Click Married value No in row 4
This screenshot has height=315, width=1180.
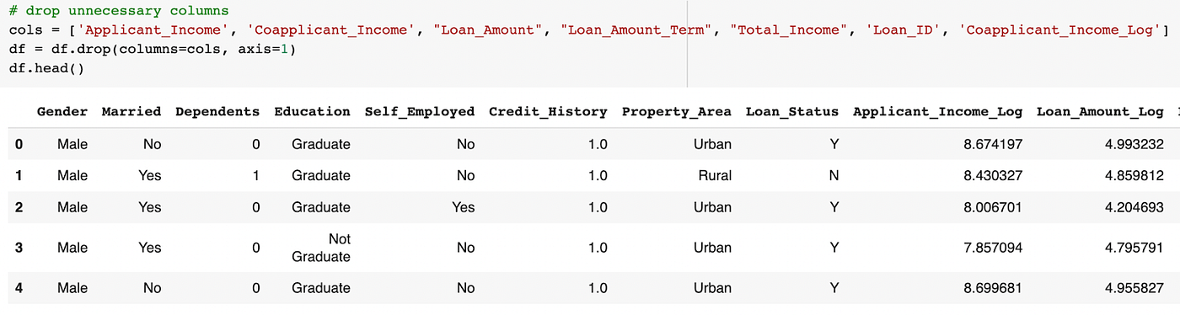coord(153,288)
